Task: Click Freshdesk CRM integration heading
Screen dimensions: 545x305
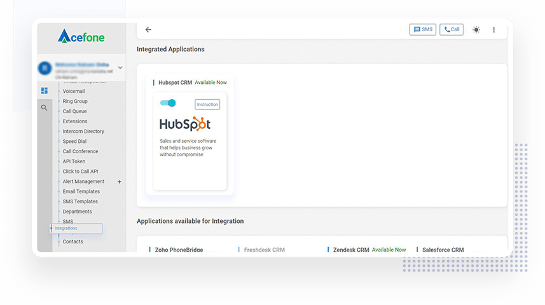Action: coord(264,250)
